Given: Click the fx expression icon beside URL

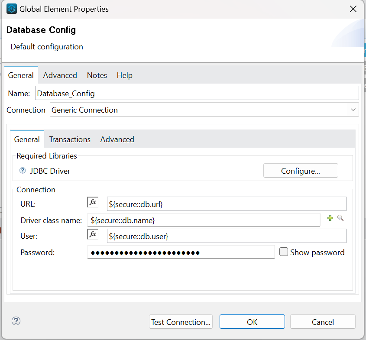Looking at the screenshot, I should 93,202.
